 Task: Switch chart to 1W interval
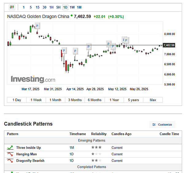(72, 7)
